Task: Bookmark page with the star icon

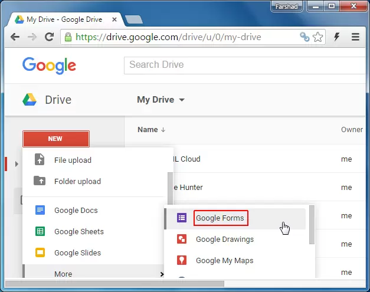Action: pyautogui.click(x=318, y=37)
